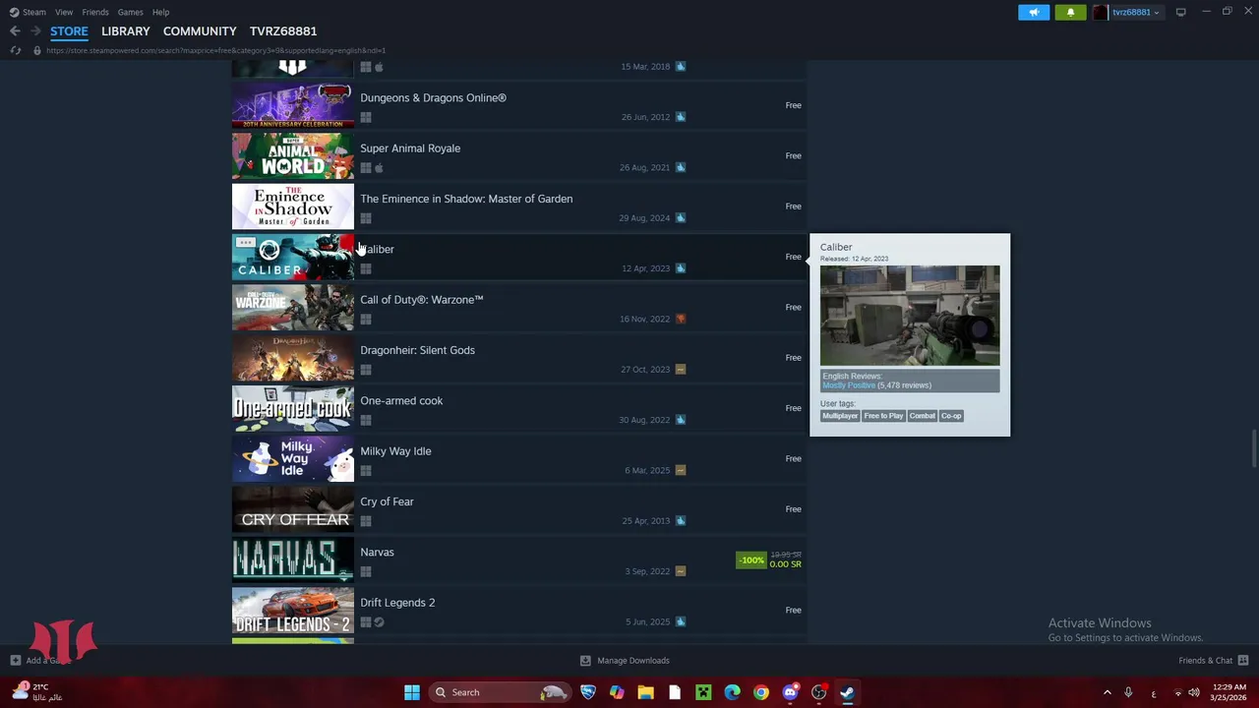Reload the store page with refresh icon
The width and height of the screenshot is (1259, 708).
click(16, 50)
